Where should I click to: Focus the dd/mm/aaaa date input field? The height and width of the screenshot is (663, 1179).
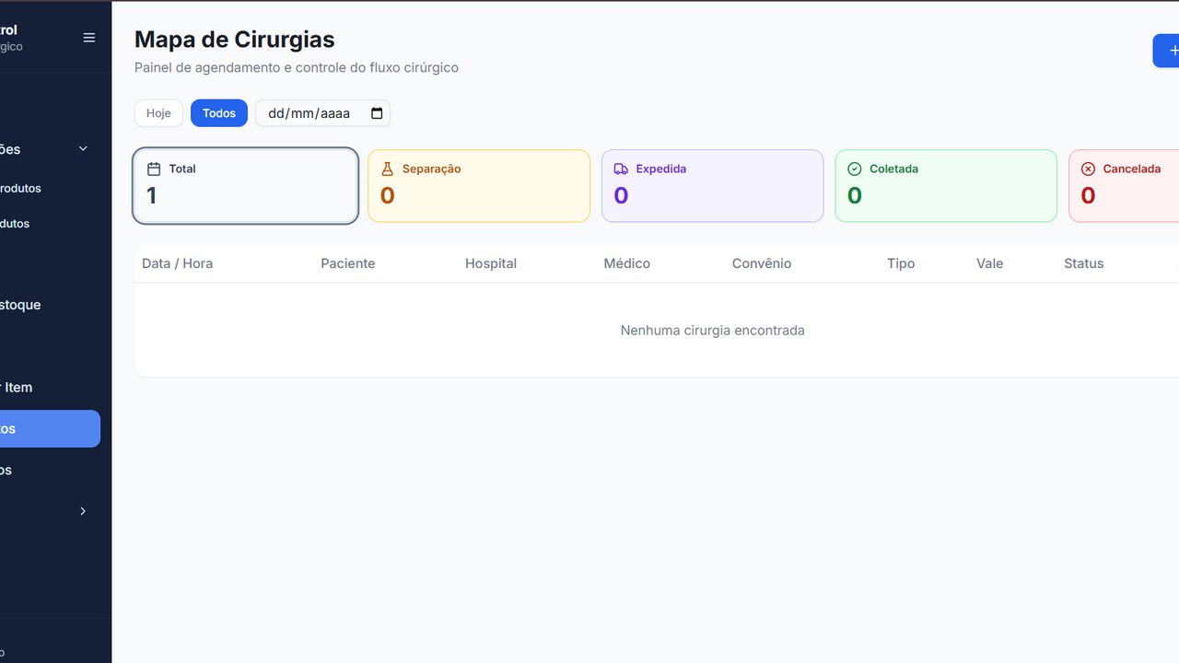coord(322,113)
